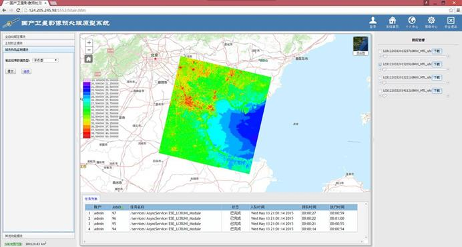
Task: Select the task list tab below map
Action: 91,199
